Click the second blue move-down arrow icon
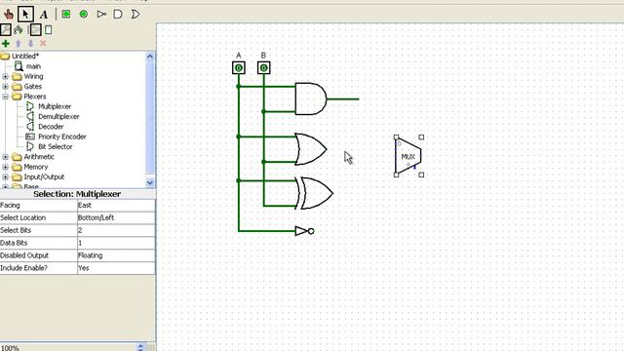The width and height of the screenshot is (624, 351). coord(30,43)
